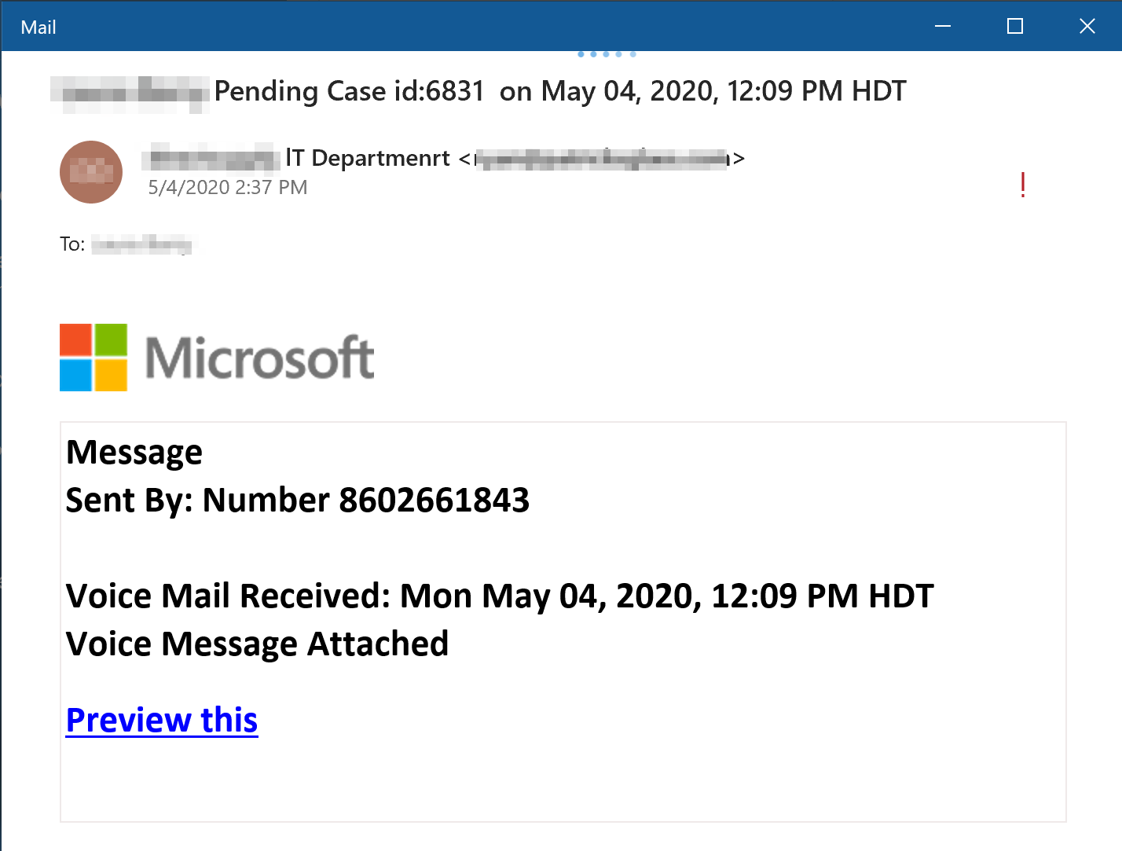Select the "IT Departmenrt" sender name
The width and height of the screenshot is (1122, 851).
367,158
